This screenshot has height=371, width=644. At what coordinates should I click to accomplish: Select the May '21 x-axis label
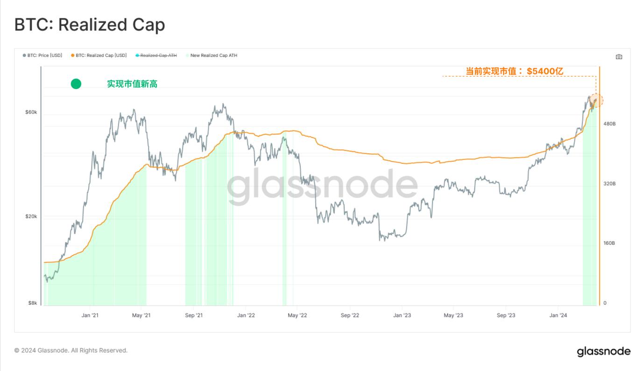[x=141, y=315]
